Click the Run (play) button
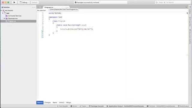Screen dimensions: 192x108 point(14,2)
